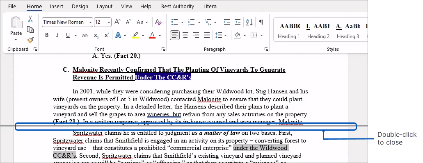Switch to the Insert tab
423x163 pixels.
pyautogui.click(x=57, y=7)
